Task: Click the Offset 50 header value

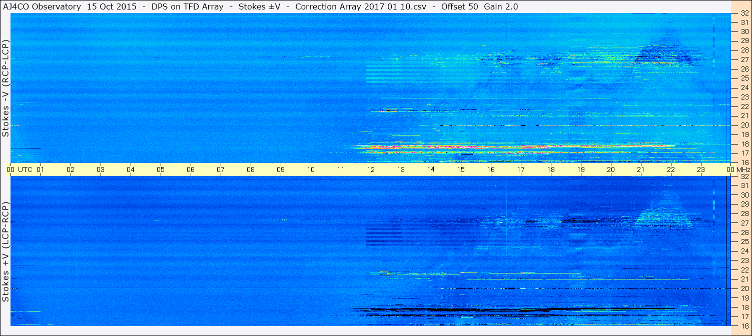Action: 460,6
